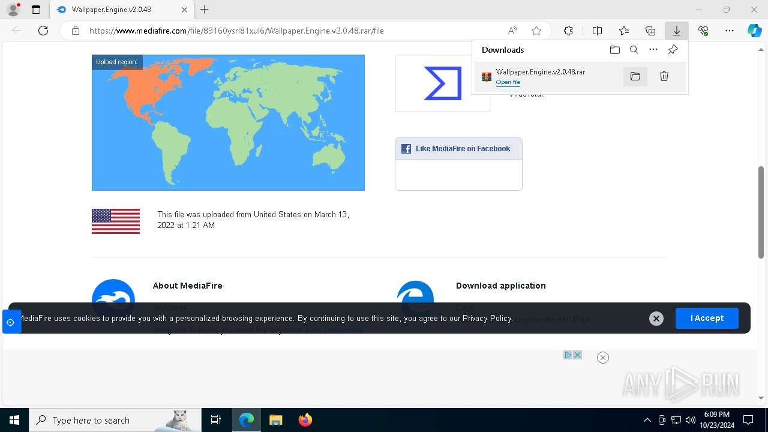Image resolution: width=768 pixels, height=432 pixels.
Task: Close the Wallpaper.Engine.v2.0.48 tab
Action: [184, 10]
